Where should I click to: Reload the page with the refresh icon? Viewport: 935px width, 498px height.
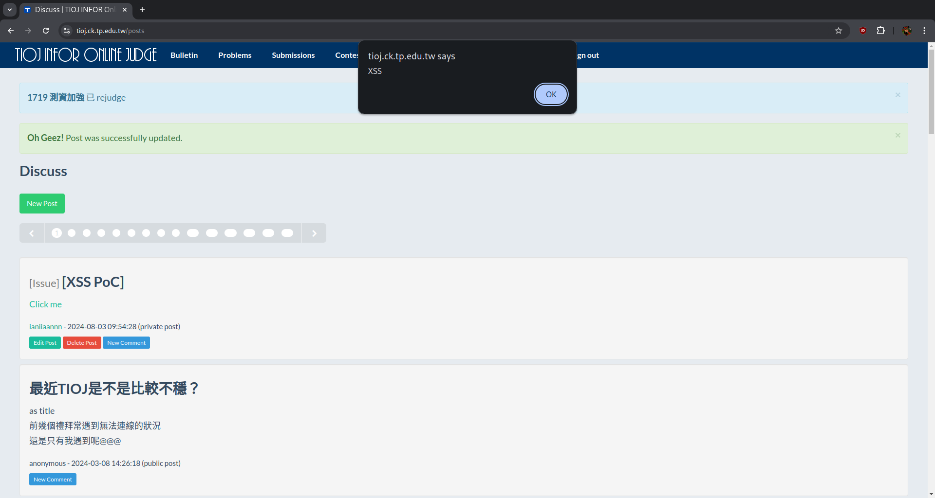46,31
